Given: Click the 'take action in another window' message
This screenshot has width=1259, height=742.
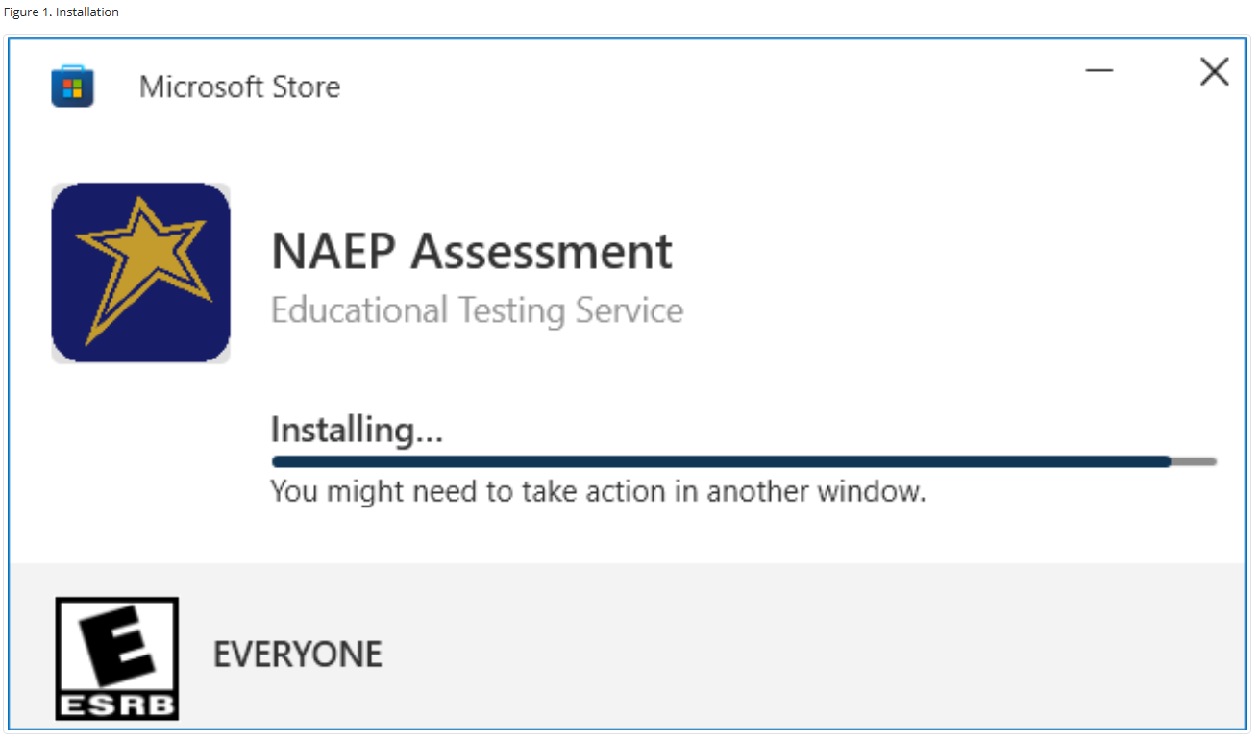Looking at the screenshot, I should (x=598, y=492).
